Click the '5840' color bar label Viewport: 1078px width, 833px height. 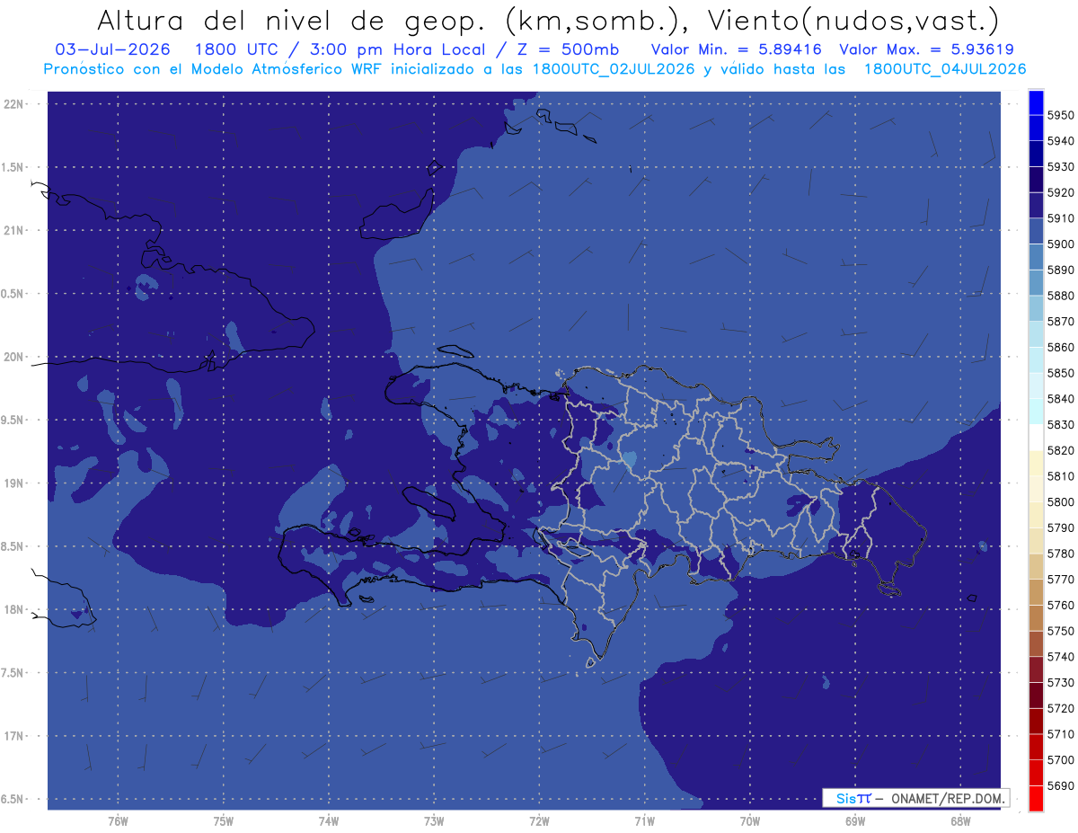[x=1060, y=399]
